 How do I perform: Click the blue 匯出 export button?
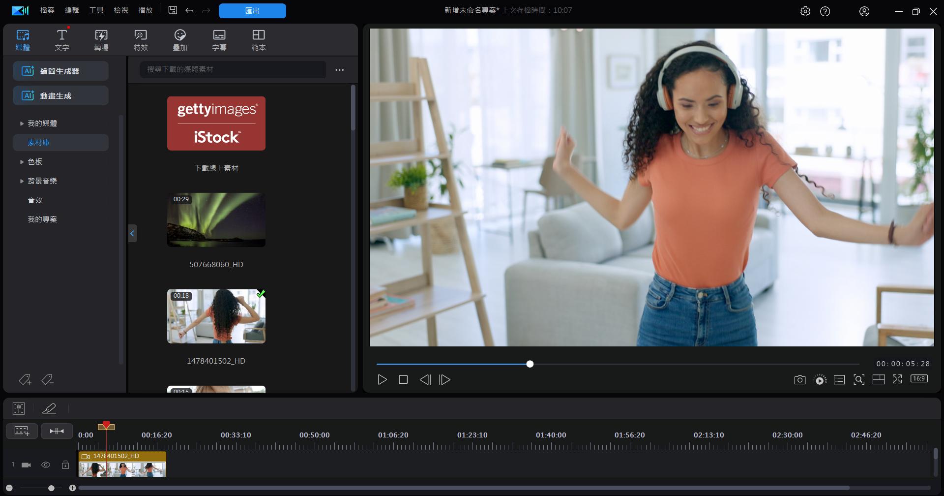coord(252,11)
